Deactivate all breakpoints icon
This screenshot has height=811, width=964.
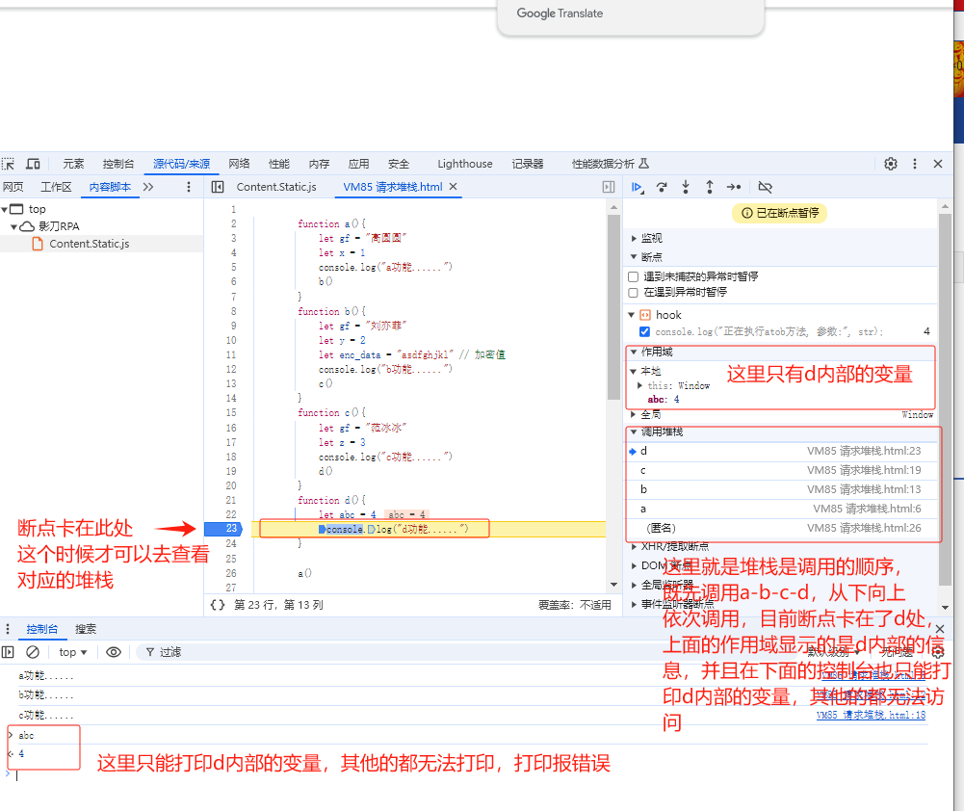point(765,187)
